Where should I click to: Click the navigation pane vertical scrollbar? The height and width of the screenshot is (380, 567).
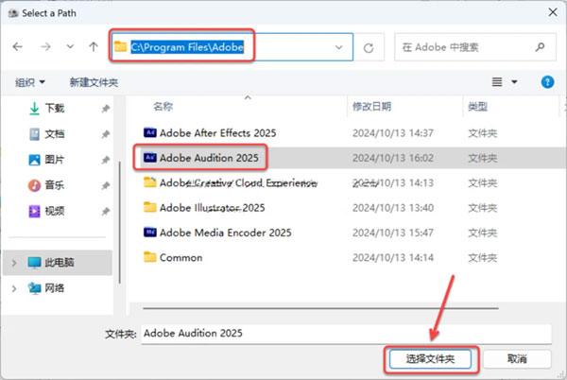coord(120,222)
